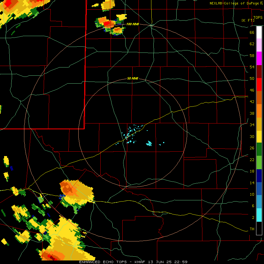
Task: Click the '13 JUN 25' date in the caption
Action: point(160,262)
